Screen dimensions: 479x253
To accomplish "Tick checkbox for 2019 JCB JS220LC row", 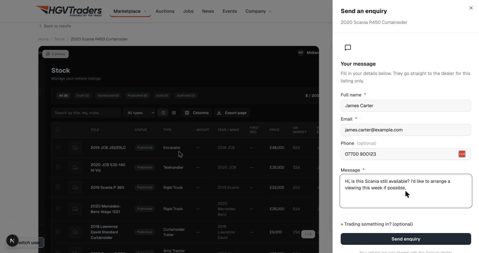I will click(58, 147).
